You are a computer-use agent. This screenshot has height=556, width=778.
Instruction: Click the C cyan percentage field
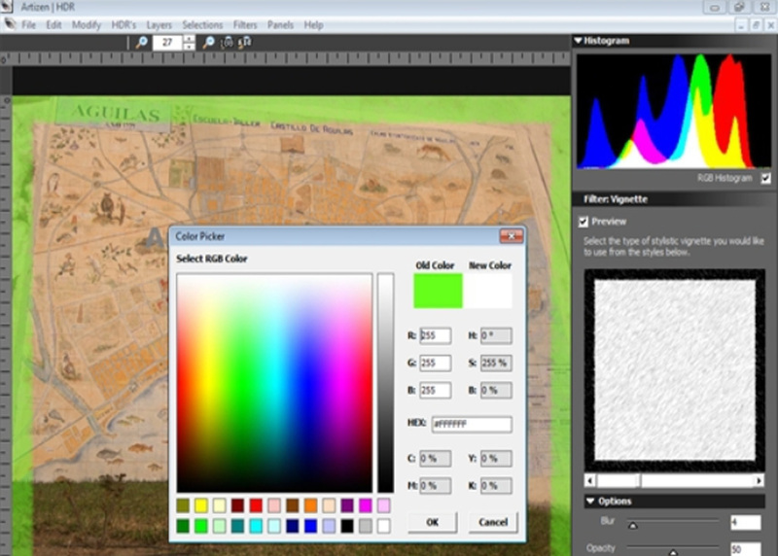coord(435,459)
